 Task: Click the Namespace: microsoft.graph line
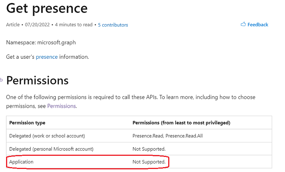[41, 43]
